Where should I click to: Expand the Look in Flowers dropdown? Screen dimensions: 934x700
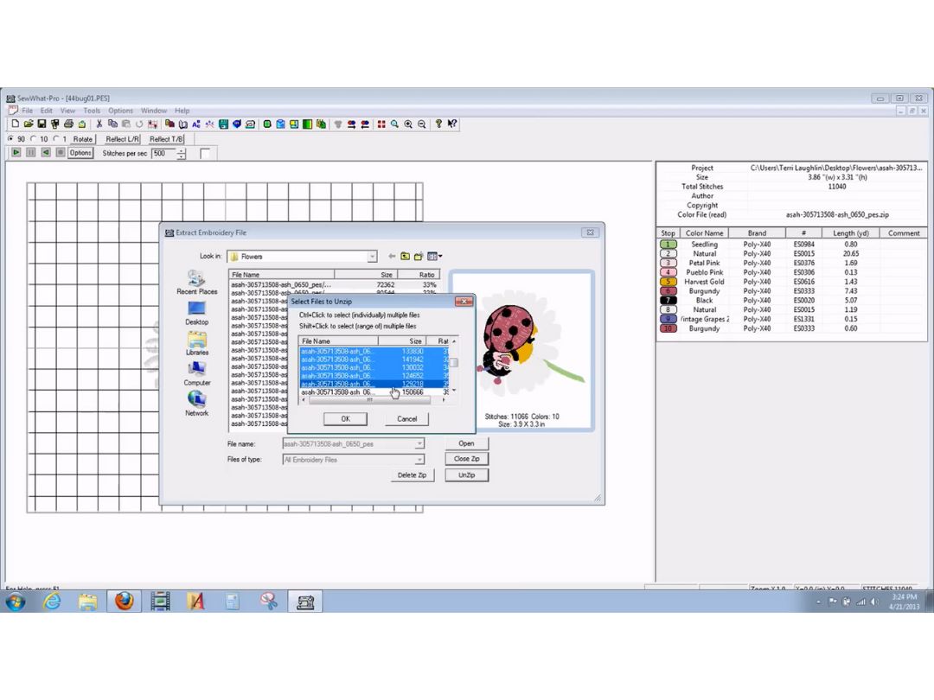(x=372, y=257)
